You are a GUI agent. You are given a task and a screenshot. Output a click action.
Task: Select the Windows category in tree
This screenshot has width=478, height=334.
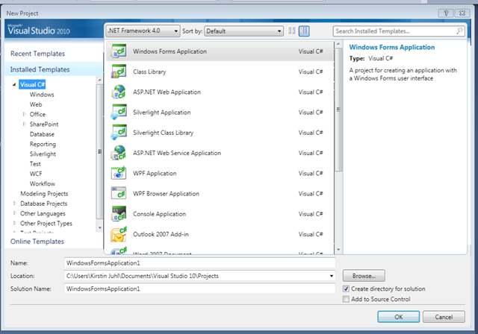(42, 94)
